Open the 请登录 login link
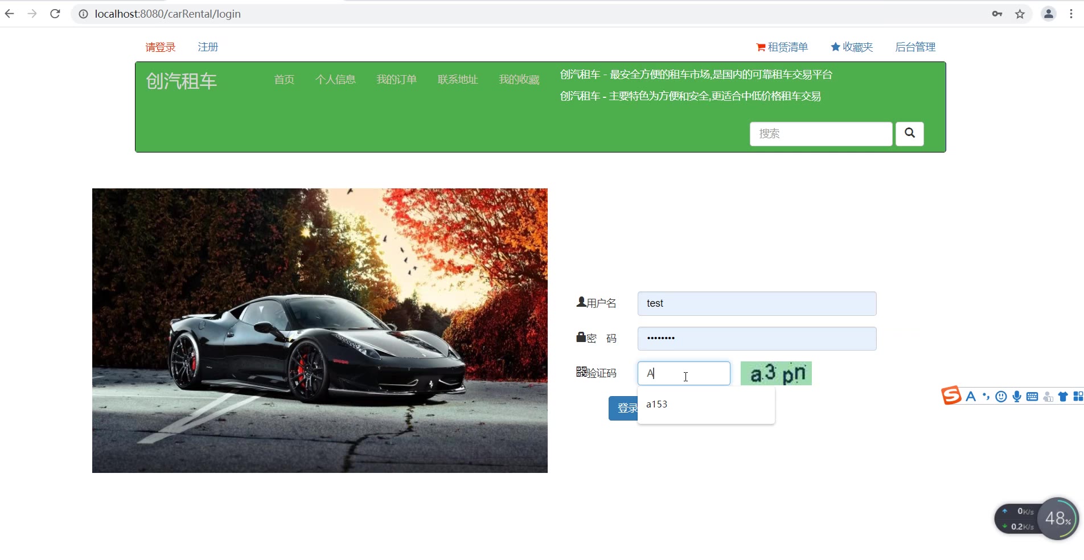This screenshot has height=560, width=1084. (x=161, y=47)
